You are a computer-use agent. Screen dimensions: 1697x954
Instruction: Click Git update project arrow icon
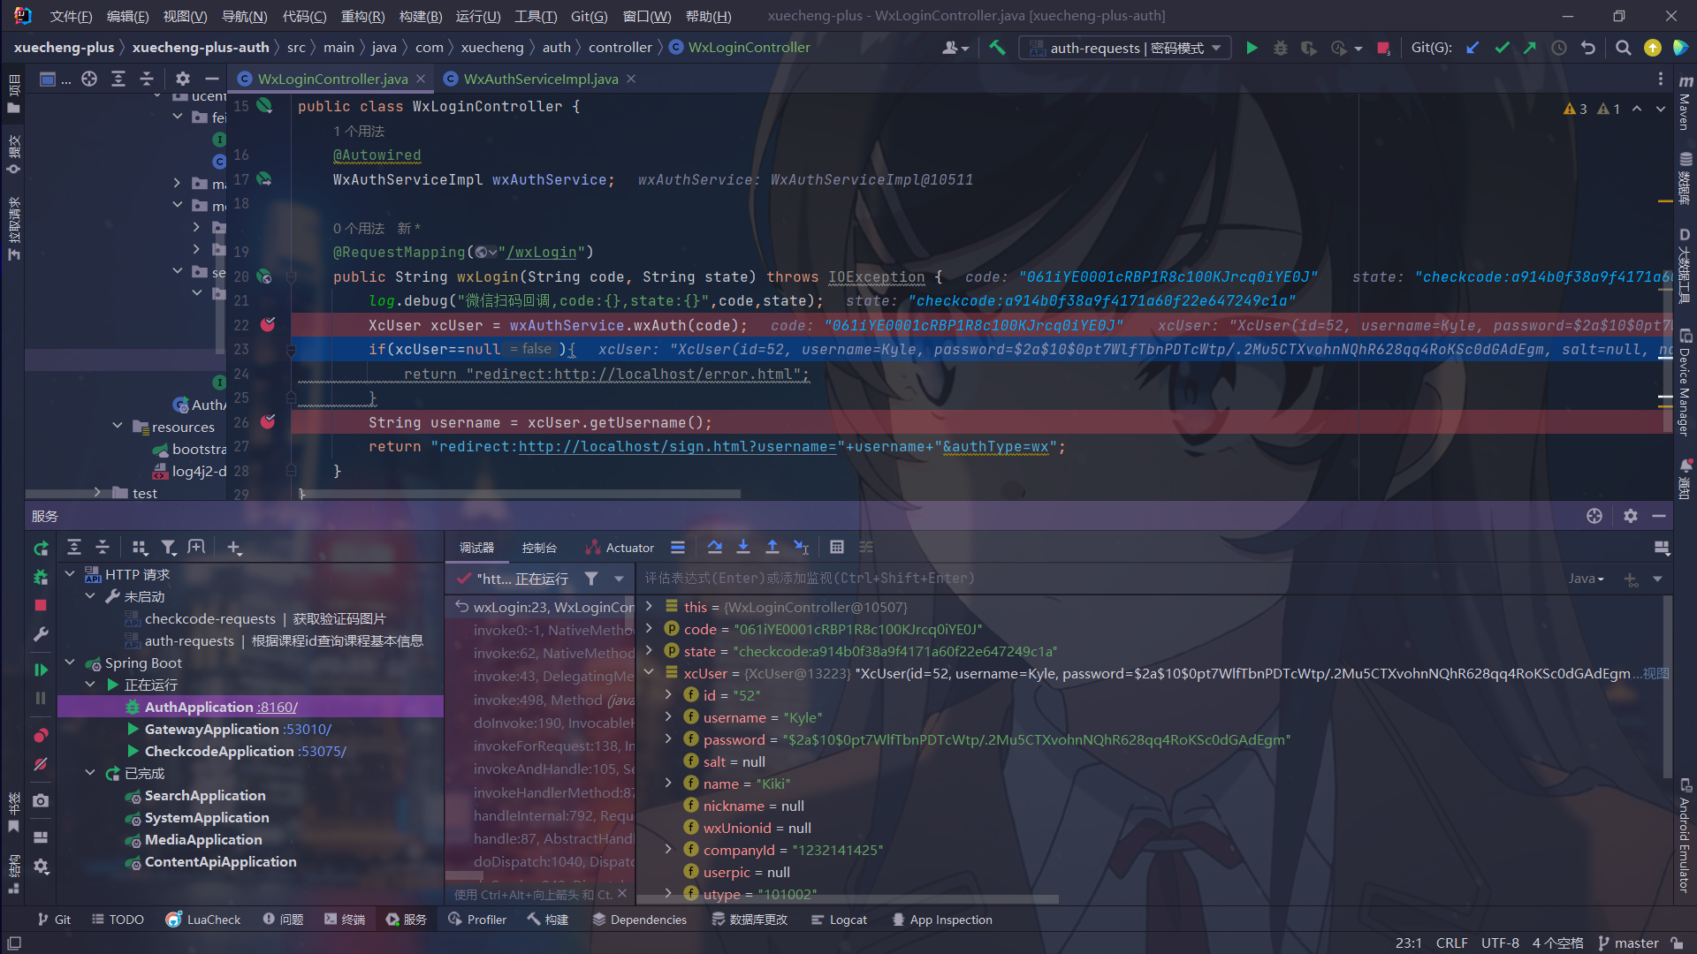pyautogui.click(x=1473, y=48)
